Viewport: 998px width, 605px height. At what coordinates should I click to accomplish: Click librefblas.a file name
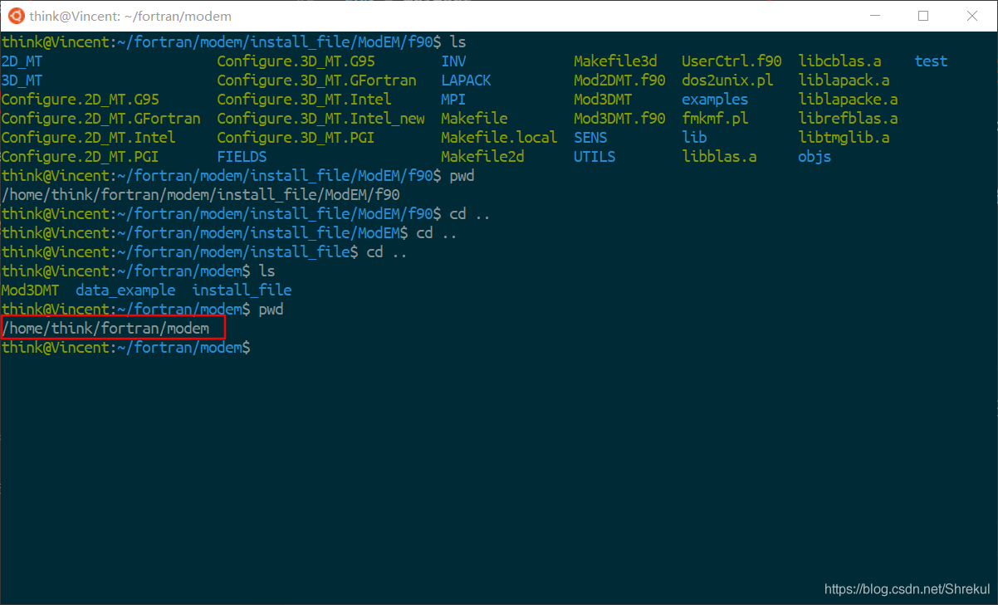click(848, 118)
